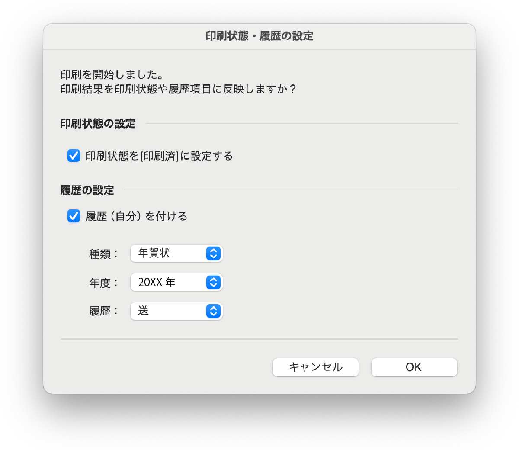This screenshot has width=519, height=450.
Task: Click the checked blue checkmark icon for 履歴（自分）
Action: 74,216
